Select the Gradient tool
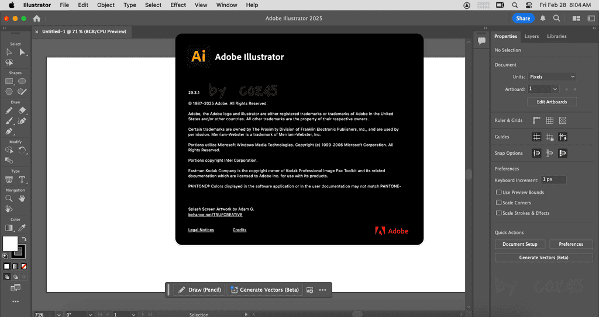This screenshot has height=317, width=599. click(9, 228)
